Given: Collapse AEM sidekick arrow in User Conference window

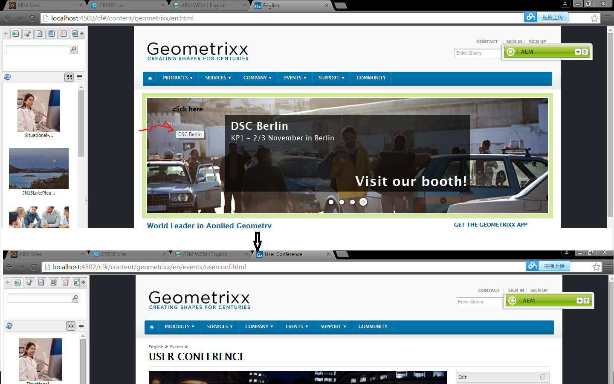Looking at the screenshot, I should (x=579, y=301).
